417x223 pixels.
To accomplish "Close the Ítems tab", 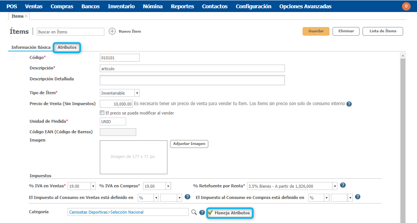I will [26, 16].
